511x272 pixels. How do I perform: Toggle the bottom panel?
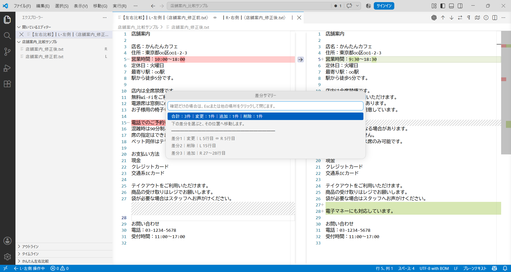pos(451,6)
